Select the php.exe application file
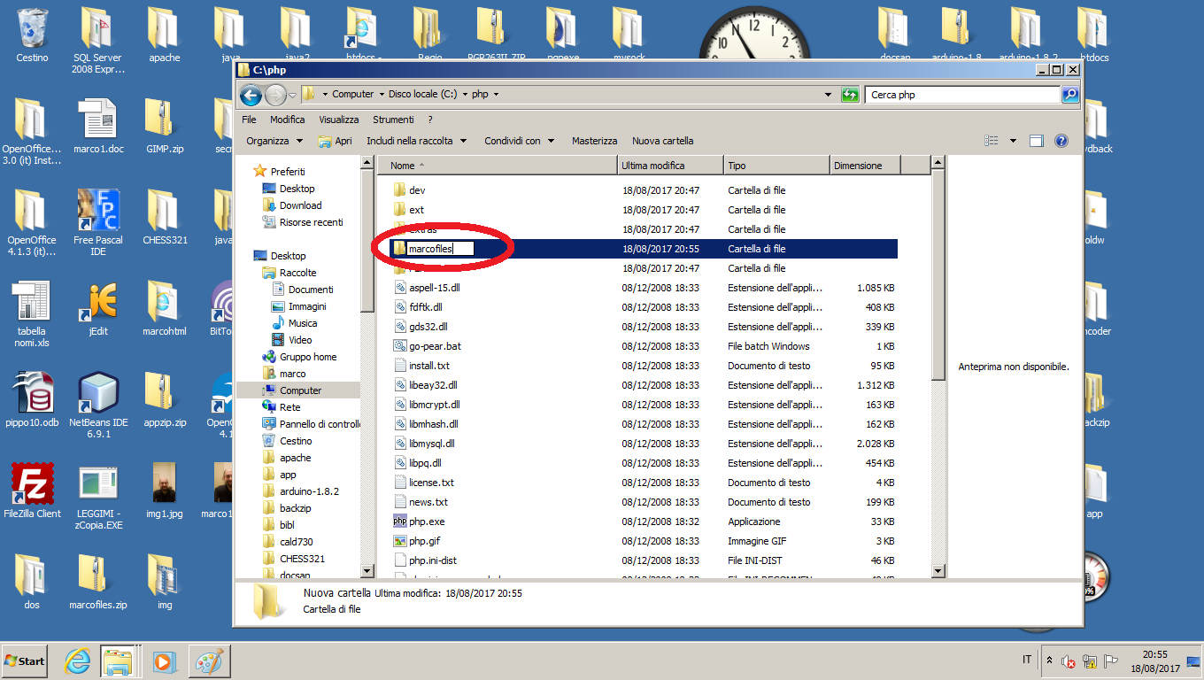1204x680 pixels. pyautogui.click(x=427, y=522)
